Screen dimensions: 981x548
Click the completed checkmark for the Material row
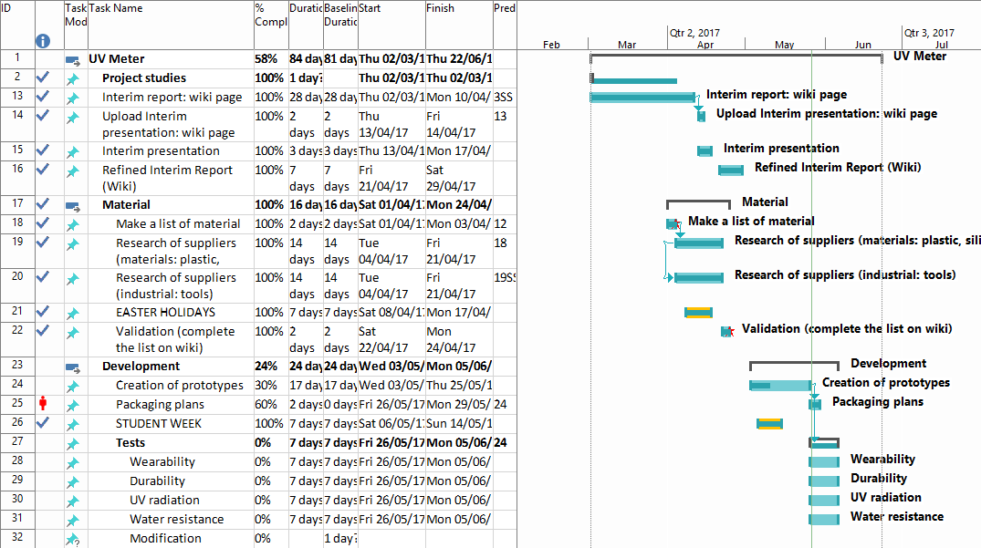42,204
